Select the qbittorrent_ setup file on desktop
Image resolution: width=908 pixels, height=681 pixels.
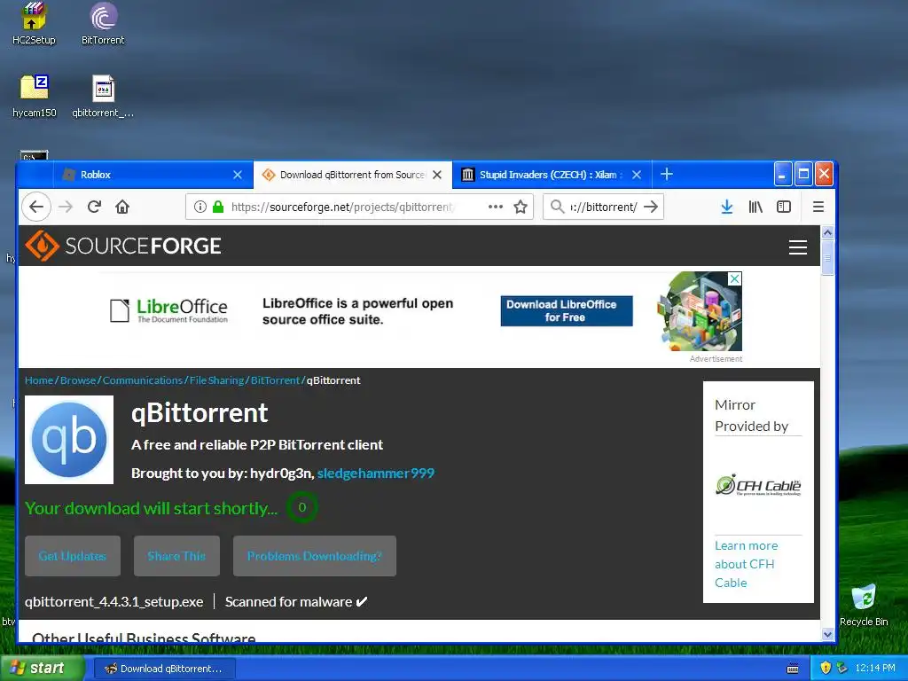click(x=103, y=96)
